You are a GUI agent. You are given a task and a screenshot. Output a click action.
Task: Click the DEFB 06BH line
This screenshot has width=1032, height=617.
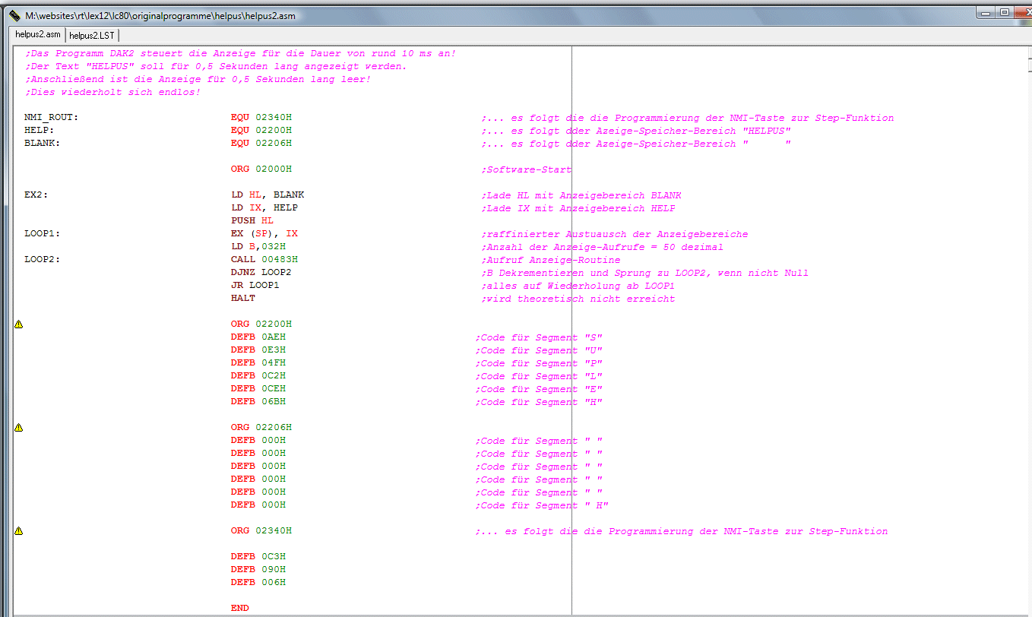click(x=258, y=402)
